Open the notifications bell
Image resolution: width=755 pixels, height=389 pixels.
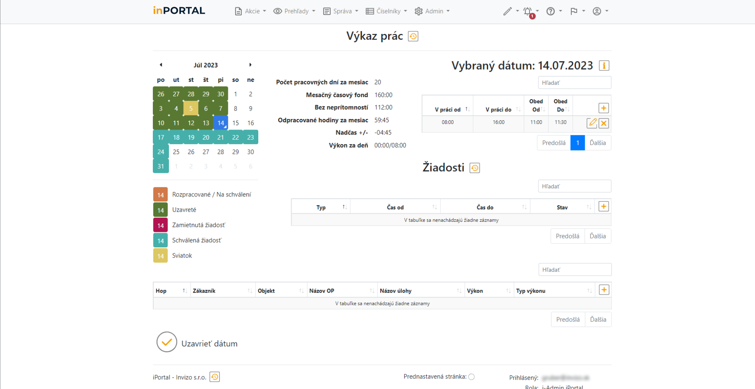click(x=528, y=11)
